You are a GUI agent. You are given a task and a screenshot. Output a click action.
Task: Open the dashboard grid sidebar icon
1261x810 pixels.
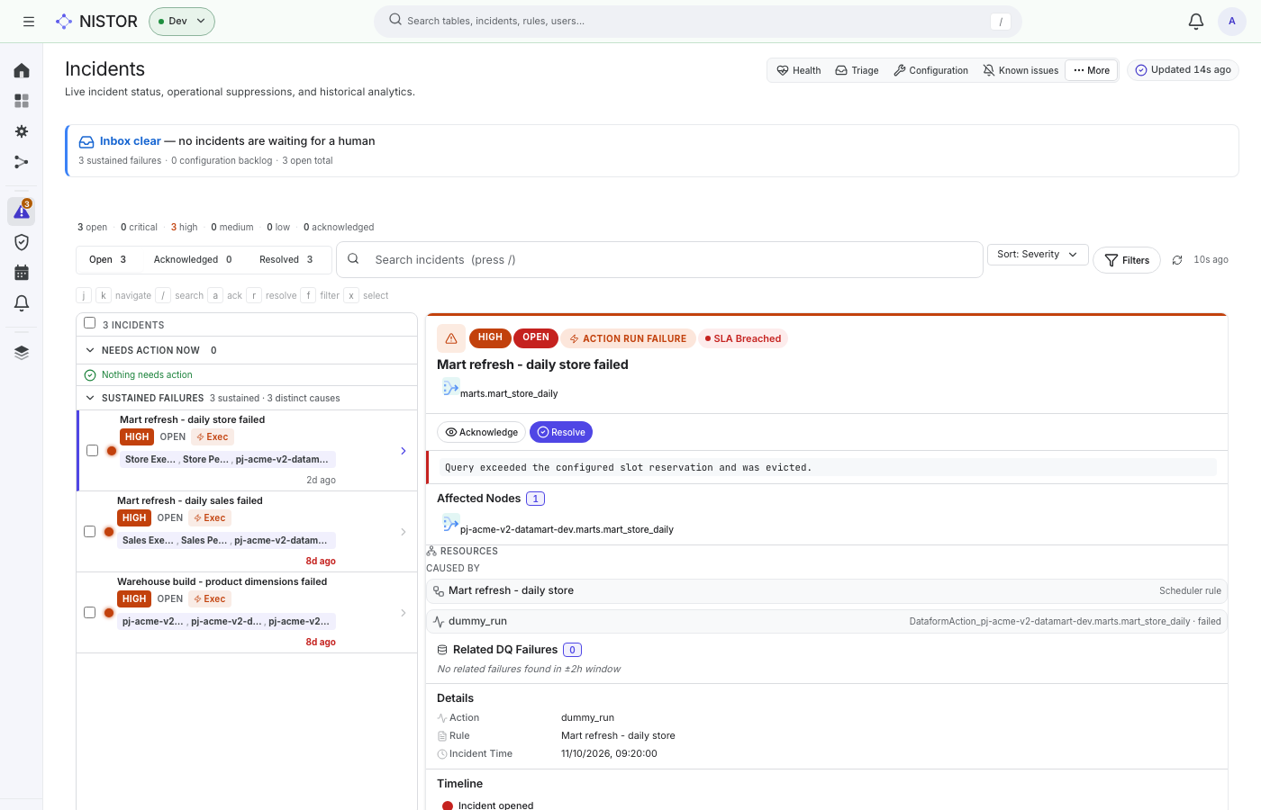click(x=22, y=101)
